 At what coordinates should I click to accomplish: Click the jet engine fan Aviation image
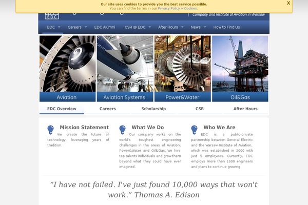(68, 64)
